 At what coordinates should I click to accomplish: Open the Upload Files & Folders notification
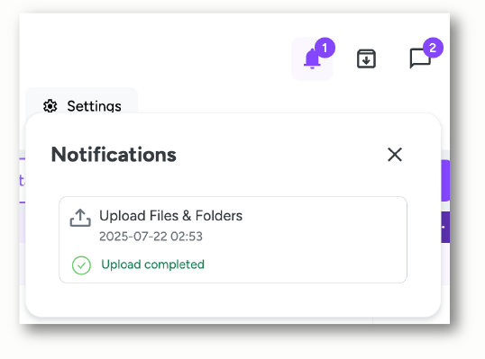click(170, 215)
